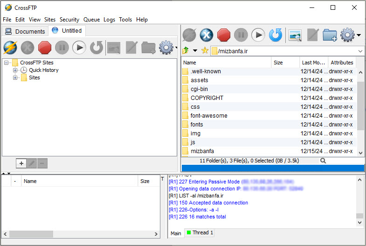Open the Tools menu
Viewport: 366px width, 246px height.
coord(125,20)
